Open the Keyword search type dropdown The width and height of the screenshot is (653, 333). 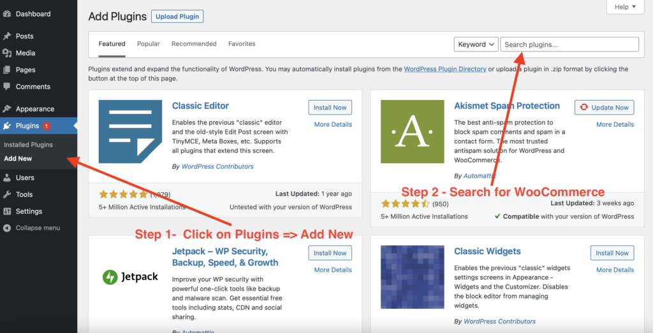tap(476, 45)
